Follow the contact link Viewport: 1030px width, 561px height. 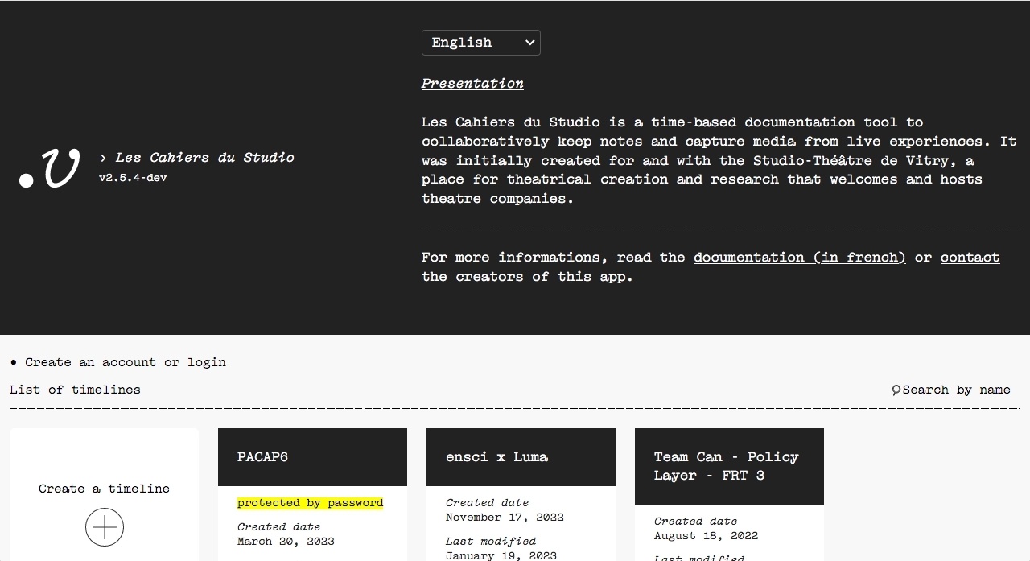click(x=970, y=258)
